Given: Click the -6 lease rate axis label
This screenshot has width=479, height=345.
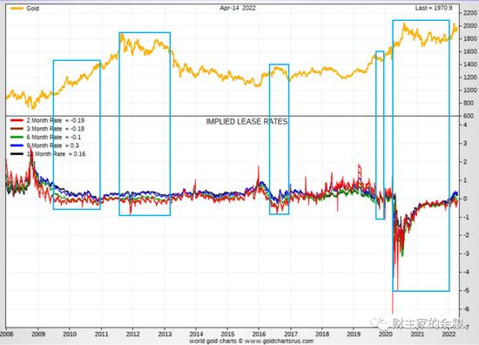Looking at the screenshot, I should [465, 308].
